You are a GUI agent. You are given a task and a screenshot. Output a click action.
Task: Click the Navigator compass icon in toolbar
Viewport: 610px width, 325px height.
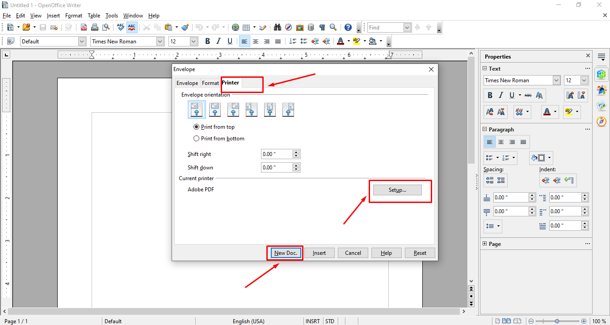(288, 27)
